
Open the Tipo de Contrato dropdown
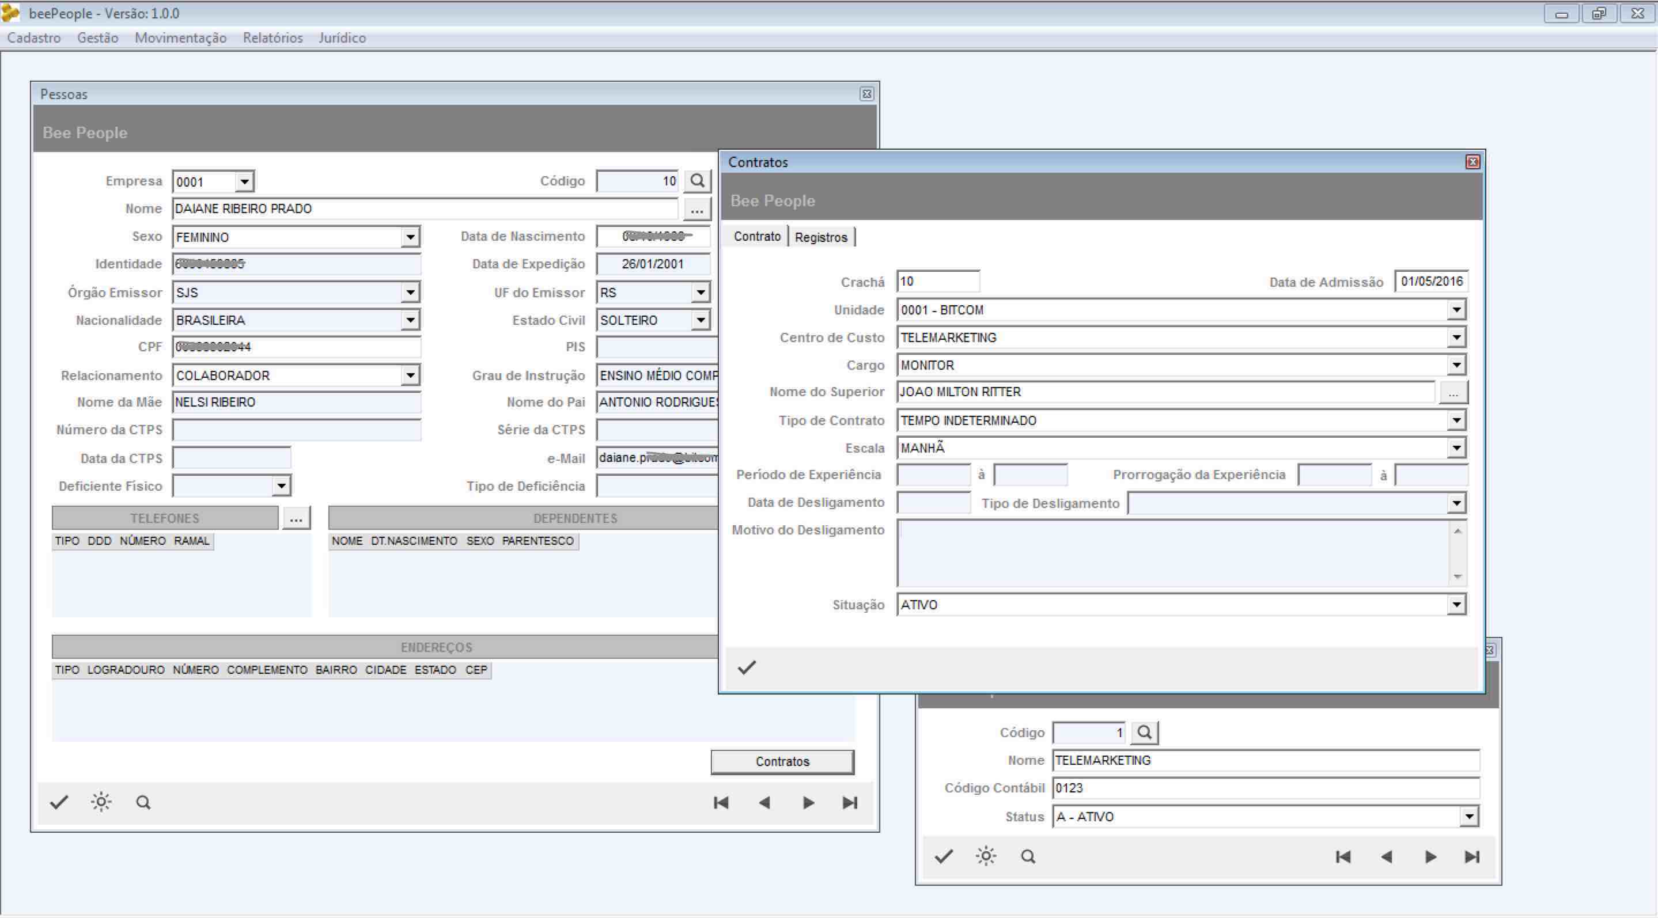[x=1456, y=420]
